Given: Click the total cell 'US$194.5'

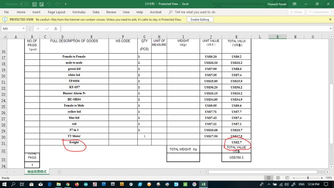Looking at the screenshot, I should tap(236, 158).
